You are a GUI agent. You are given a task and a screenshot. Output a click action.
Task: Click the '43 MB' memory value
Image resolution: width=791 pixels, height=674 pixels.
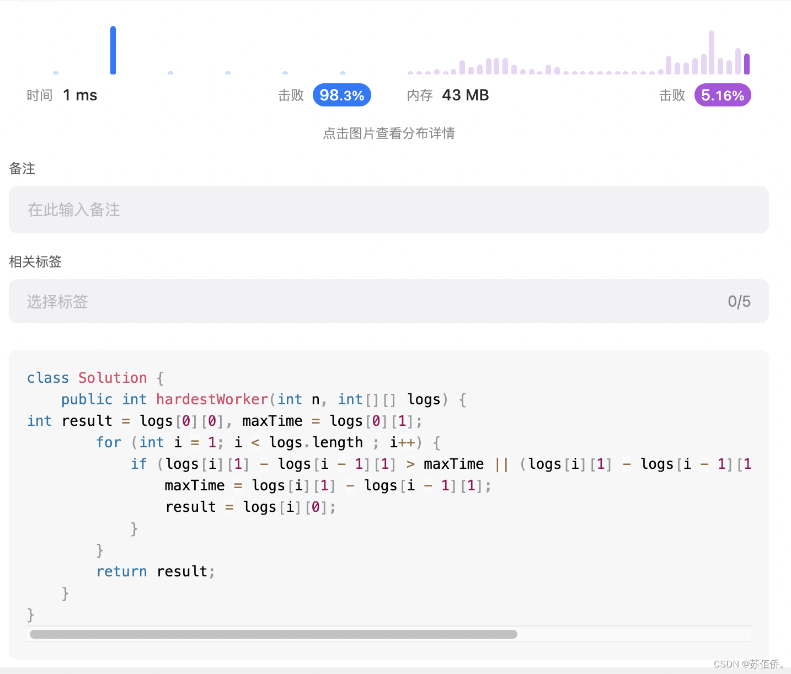466,95
